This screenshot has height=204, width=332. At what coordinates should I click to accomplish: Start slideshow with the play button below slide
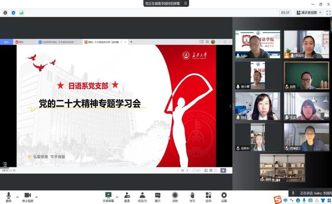tap(223, 170)
